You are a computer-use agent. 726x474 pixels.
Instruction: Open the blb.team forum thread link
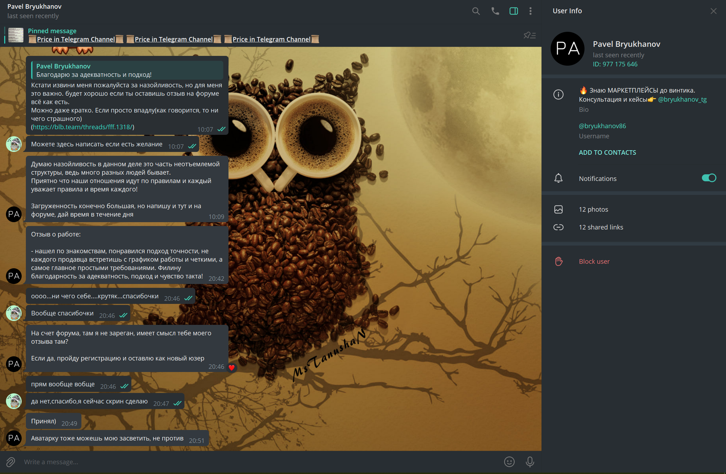coord(83,127)
